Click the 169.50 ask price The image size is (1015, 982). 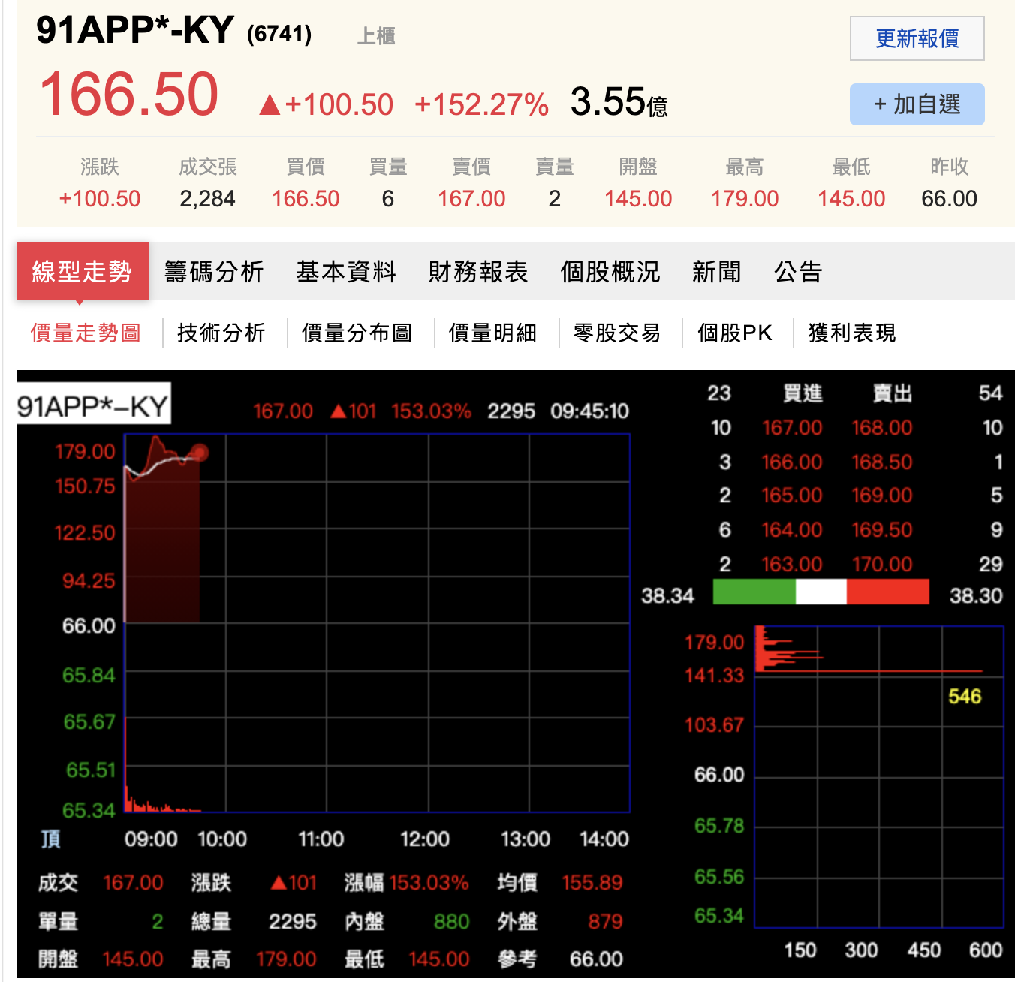[x=882, y=530]
